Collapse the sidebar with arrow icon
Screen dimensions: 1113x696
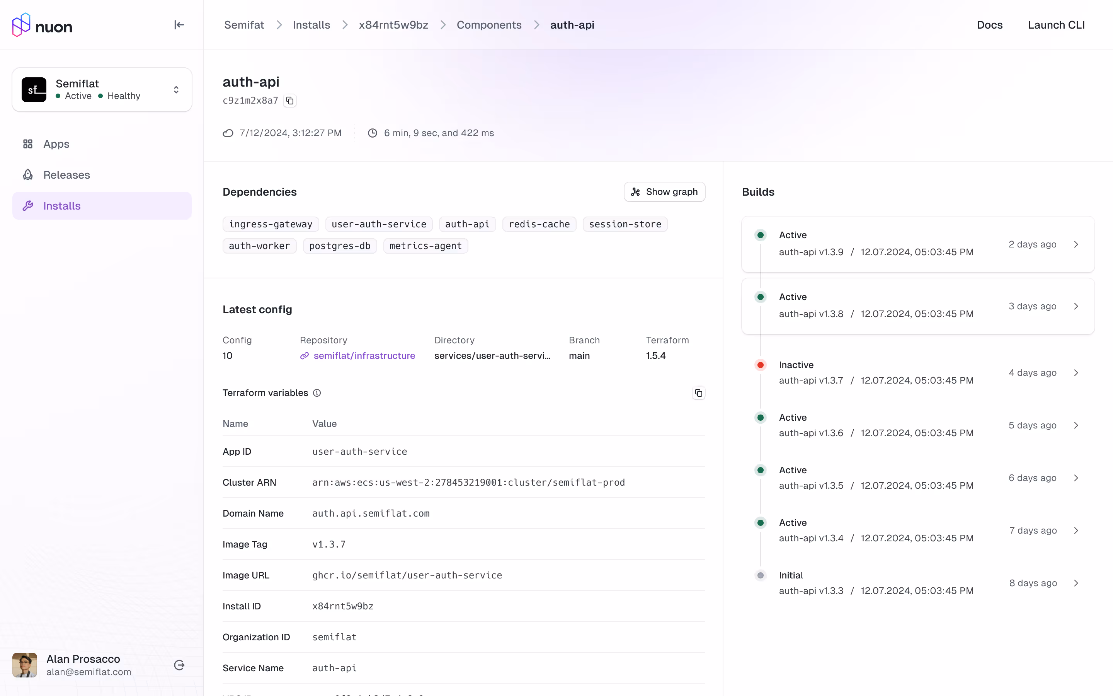click(x=179, y=25)
